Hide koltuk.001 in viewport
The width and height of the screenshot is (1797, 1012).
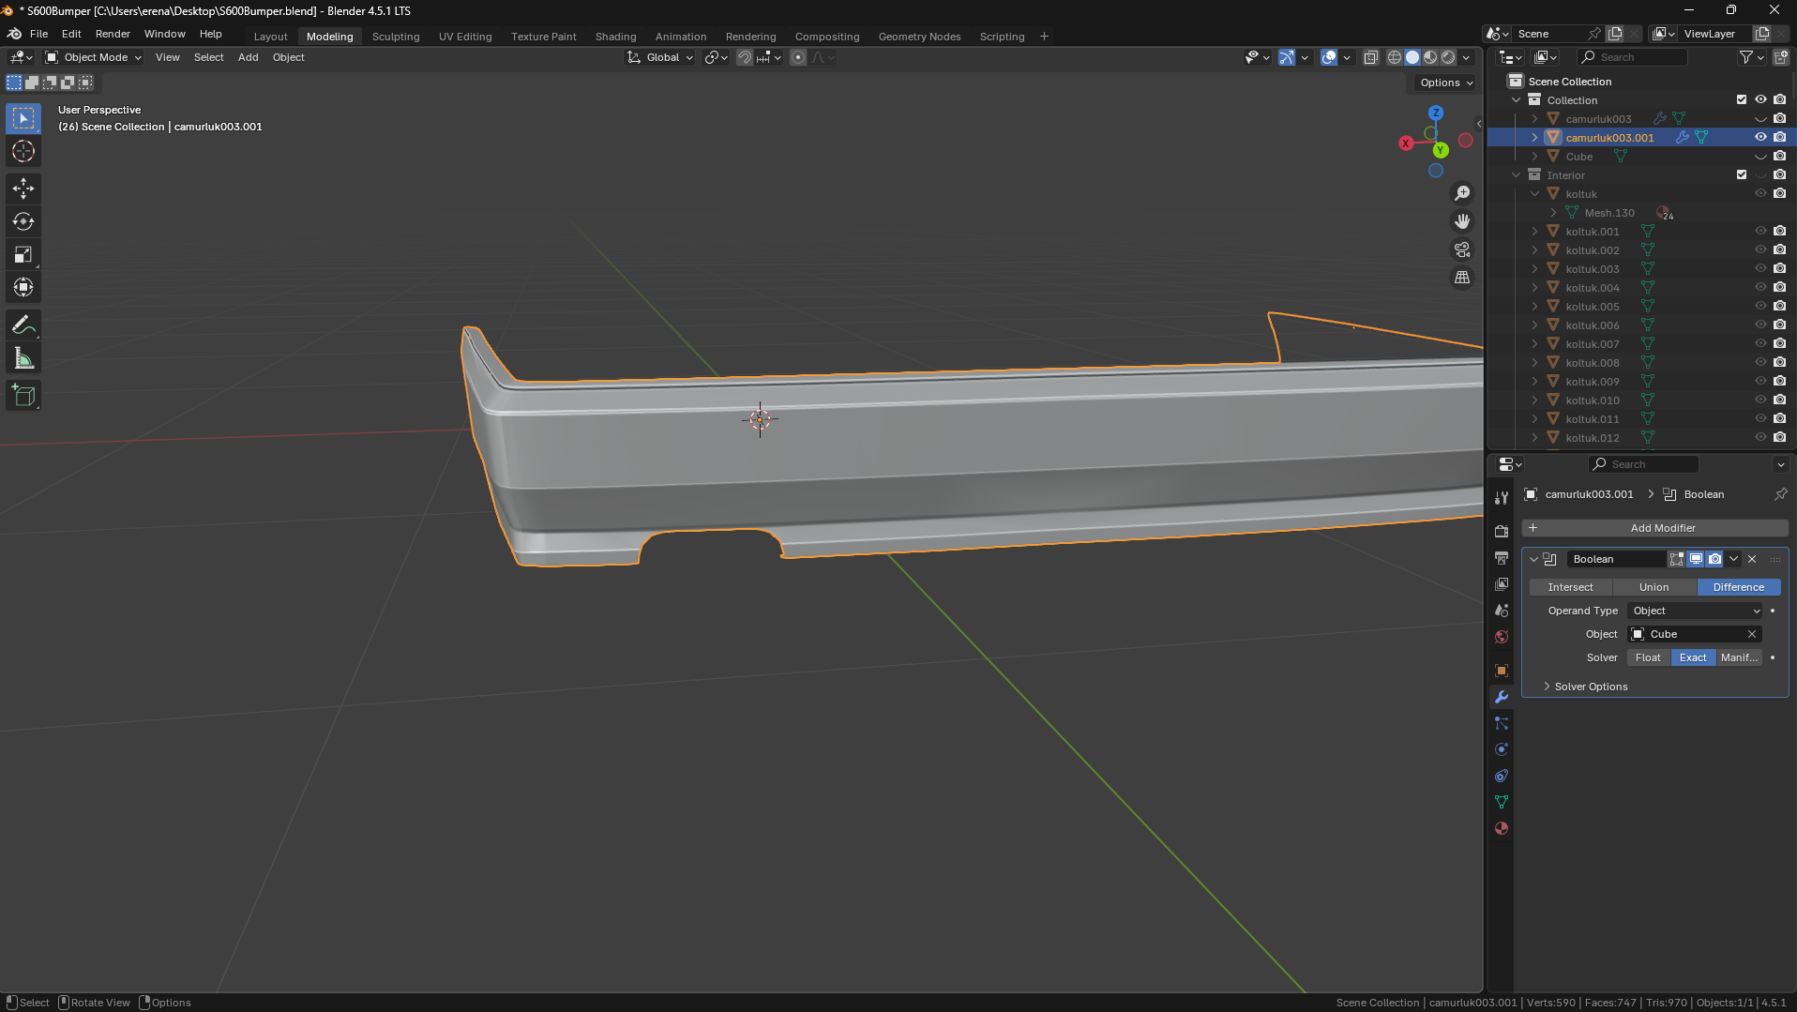[1760, 231]
